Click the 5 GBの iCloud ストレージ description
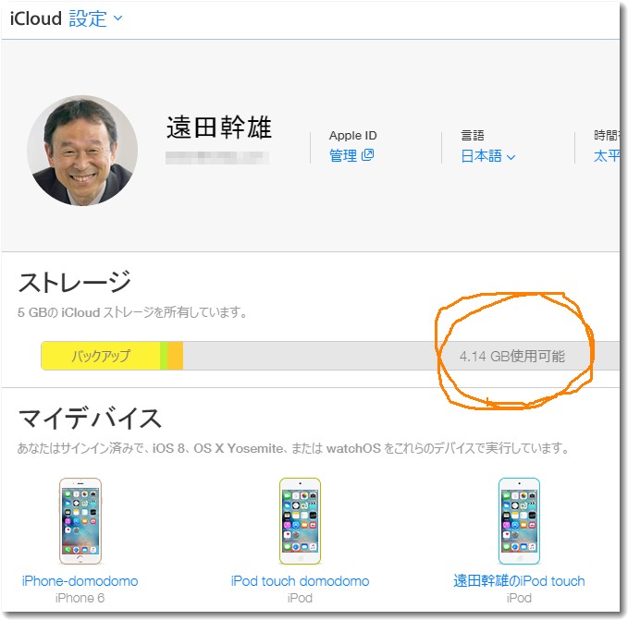Image resolution: width=628 pixels, height=620 pixels. coord(132,312)
